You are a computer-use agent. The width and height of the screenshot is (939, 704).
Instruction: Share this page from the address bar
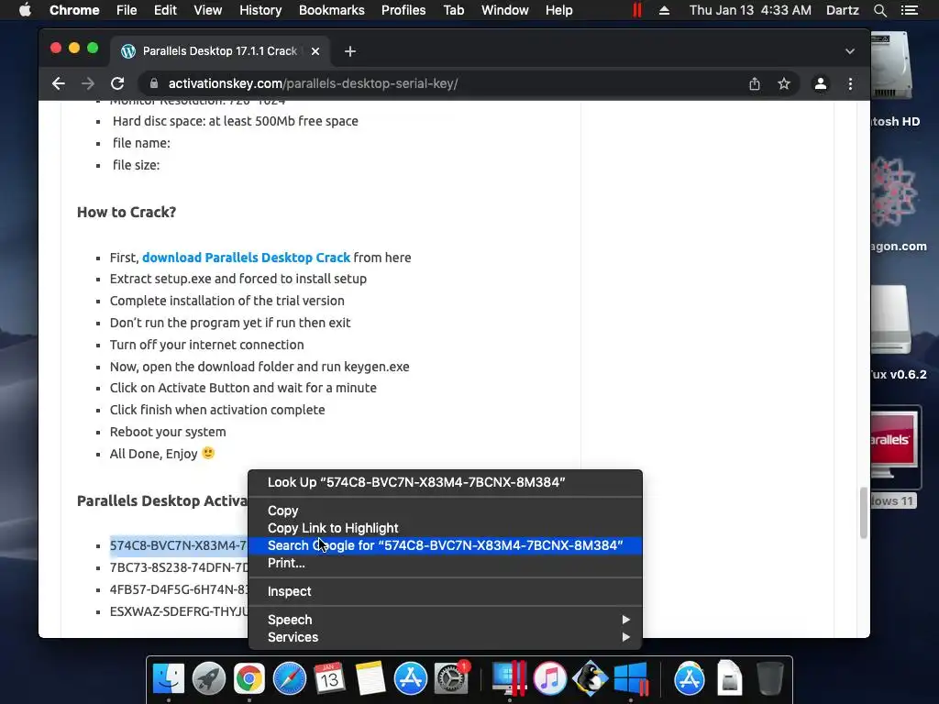[x=755, y=83]
